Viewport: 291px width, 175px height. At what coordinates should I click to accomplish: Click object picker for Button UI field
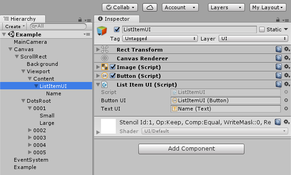point(286,100)
